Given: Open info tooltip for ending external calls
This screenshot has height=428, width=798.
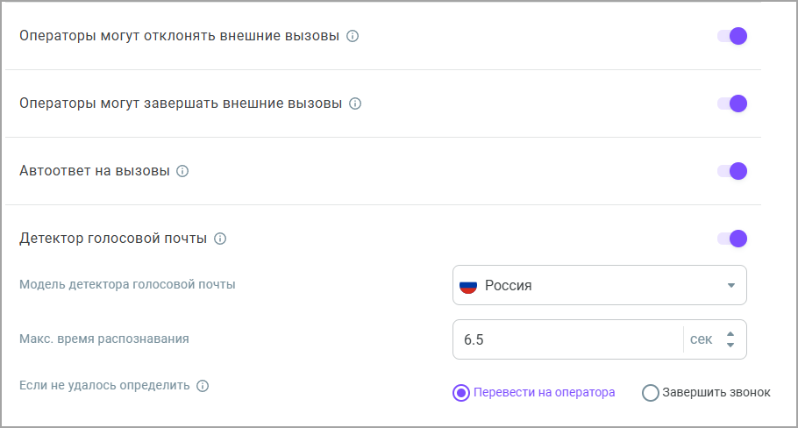Looking at the screenshot, I should [355, 103].
